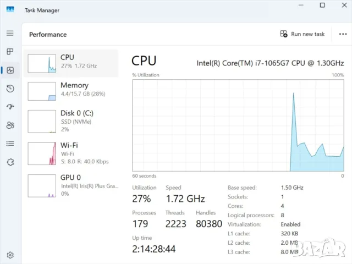Open Task Manager Settings gear
The height and width of the screenshot is (264, 352).
(x=10, y=255)
